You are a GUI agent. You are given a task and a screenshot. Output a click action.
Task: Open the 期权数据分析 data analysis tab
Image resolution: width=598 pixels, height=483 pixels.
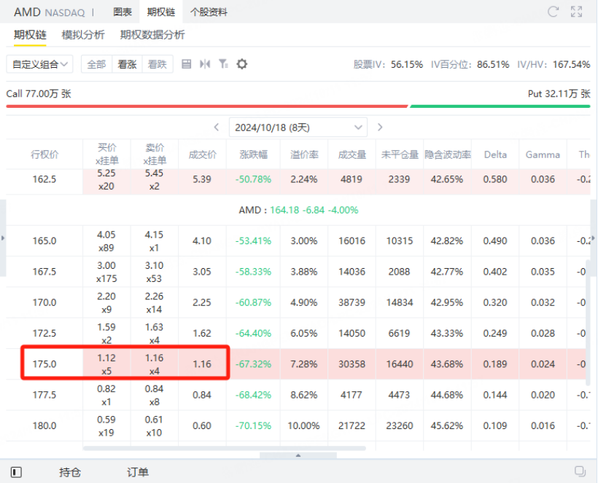[x=152, y=35]
